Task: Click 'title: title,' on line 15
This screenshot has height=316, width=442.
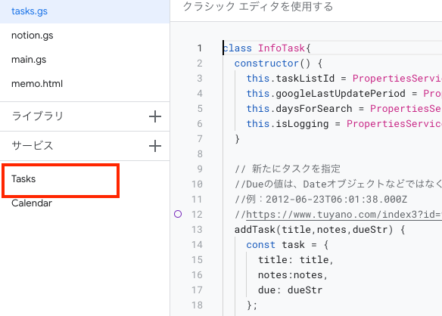Action: [296, 259]
